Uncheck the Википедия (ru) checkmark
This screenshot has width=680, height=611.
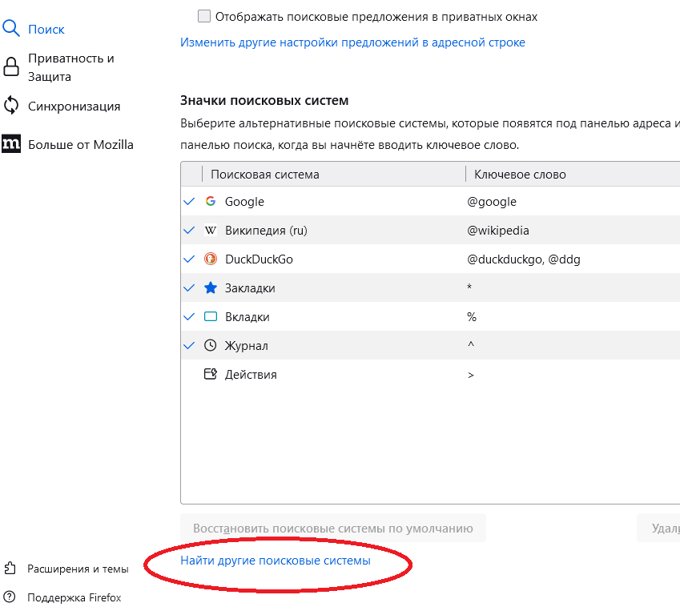coord(190,231)
